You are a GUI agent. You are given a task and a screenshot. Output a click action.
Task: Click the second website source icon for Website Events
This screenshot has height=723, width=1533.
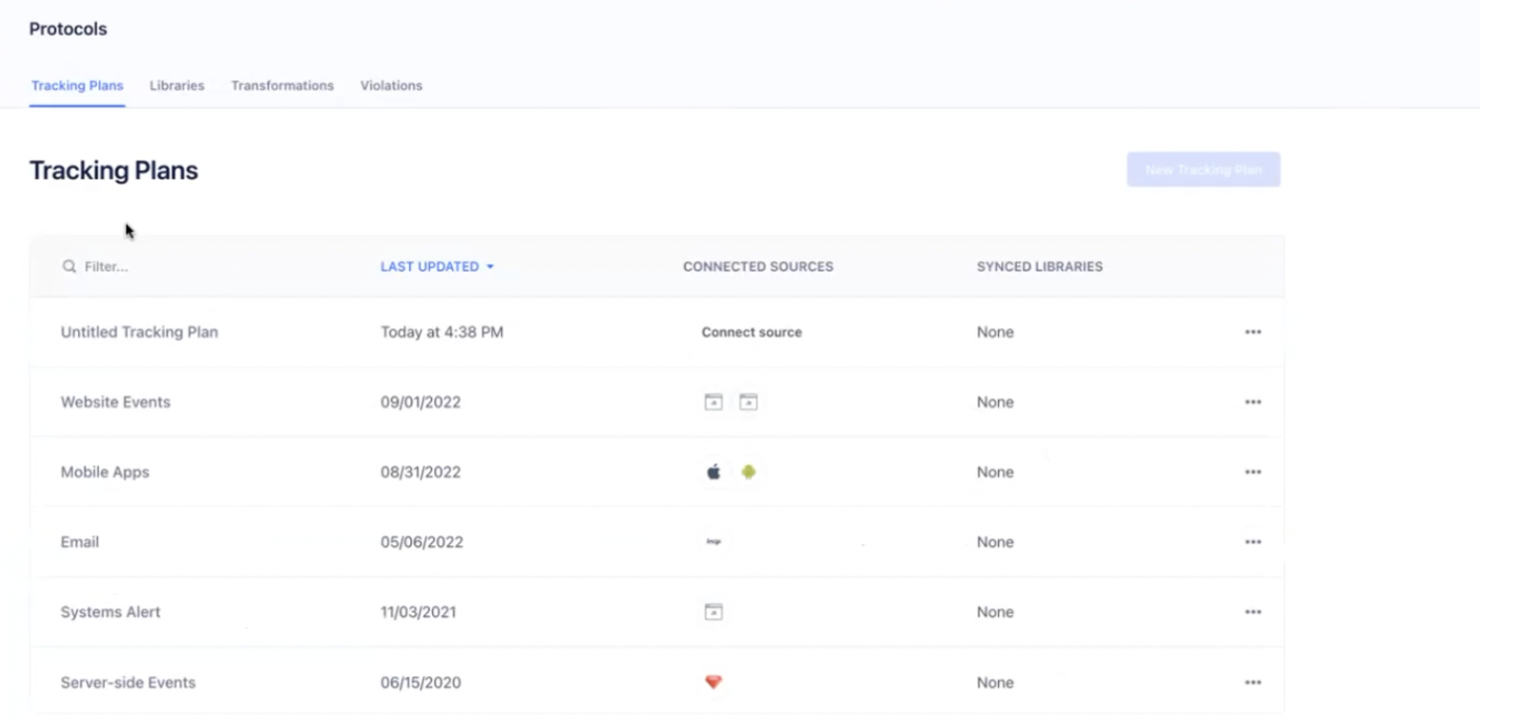click(x=749, y=401)
